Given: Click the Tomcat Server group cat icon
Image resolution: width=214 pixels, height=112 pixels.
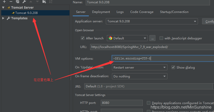Looking at the screenshot, I should (9, 8).
